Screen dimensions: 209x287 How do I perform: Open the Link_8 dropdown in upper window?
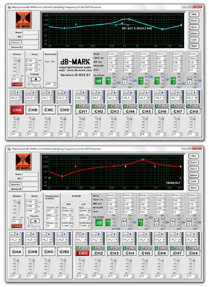coord(192,98)
